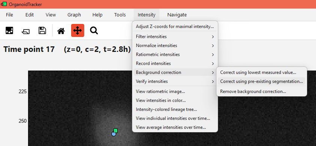Click the green square cell marker
Viewport: 316px width, 146px height.
coord(115,131)
